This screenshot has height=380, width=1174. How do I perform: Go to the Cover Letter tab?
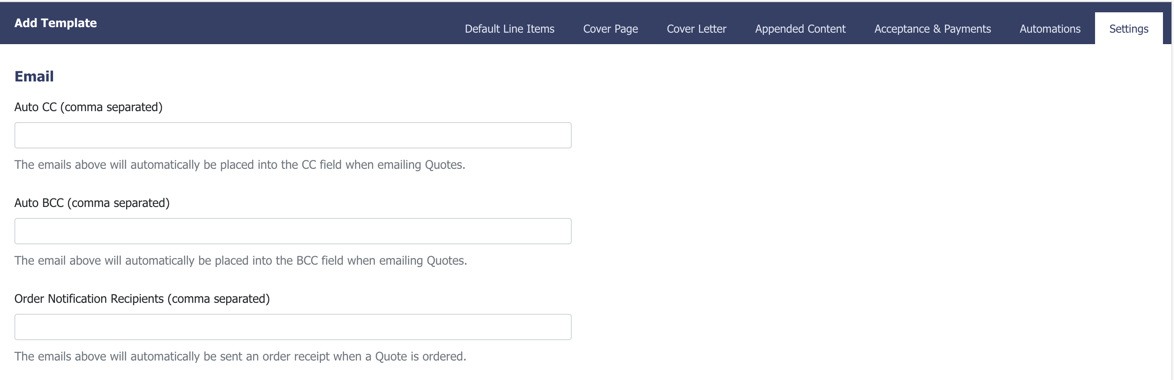696,29
